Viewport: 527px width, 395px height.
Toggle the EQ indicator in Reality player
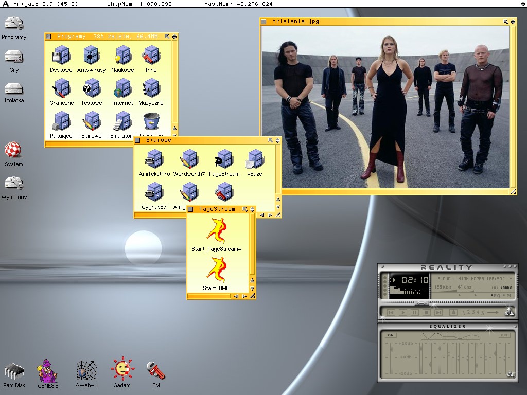[x=496, y=296]
